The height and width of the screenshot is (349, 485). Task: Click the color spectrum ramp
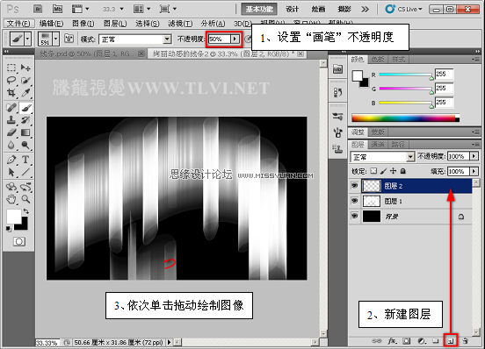click(x=406, y=118)
